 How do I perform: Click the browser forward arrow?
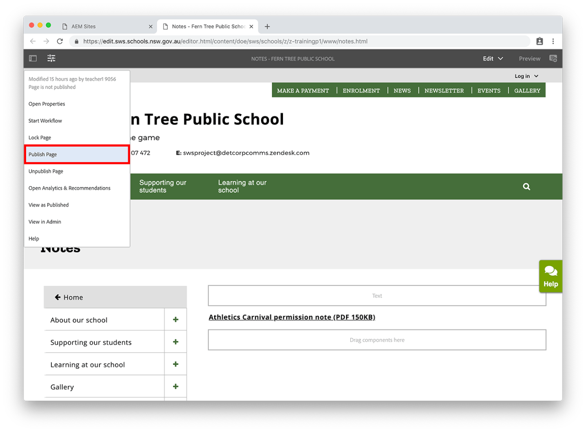coord(46,41)
